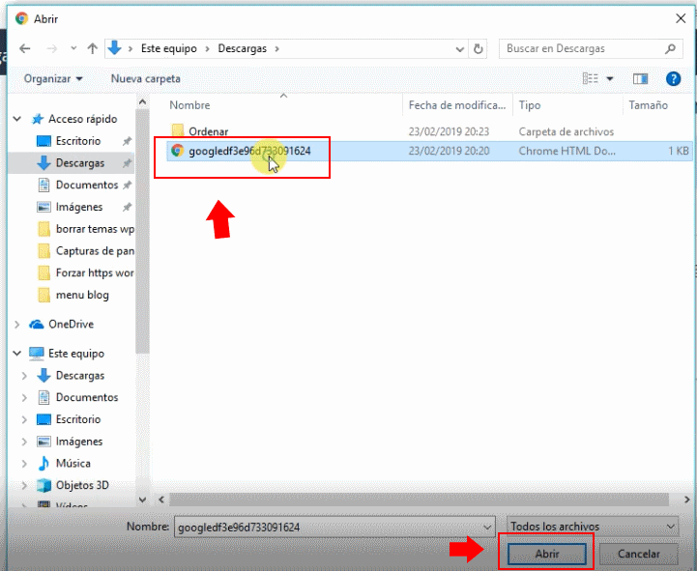Screen dimensions: 697x571
Task: Collapse the Acceso rápido tree node
Action: coord(17,120)
